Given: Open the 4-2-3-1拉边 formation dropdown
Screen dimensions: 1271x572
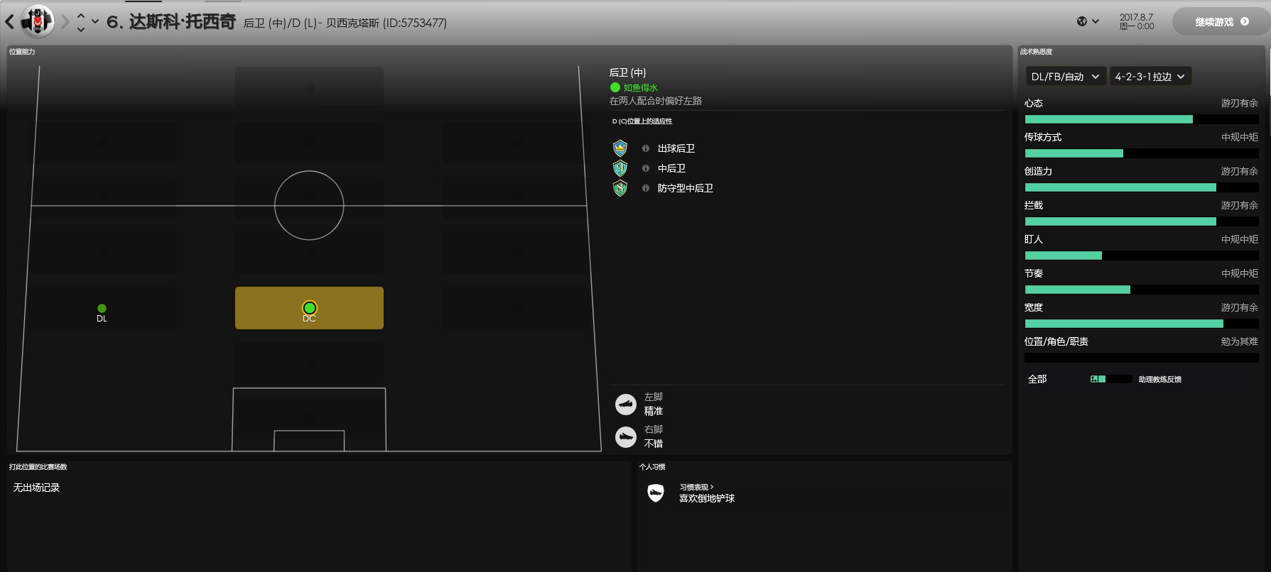Looking at the screenshot, I should (x=1150, y=77).
